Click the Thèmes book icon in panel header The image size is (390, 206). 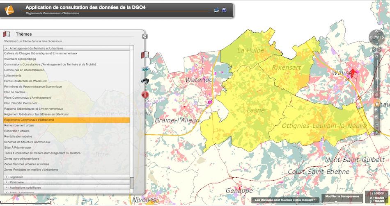click(7, 34)
